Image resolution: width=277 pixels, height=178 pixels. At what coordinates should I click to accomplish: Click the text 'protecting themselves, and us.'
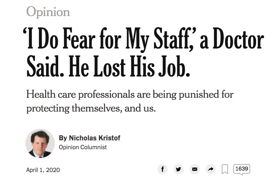pyautogui.click(x=91, y=108)
